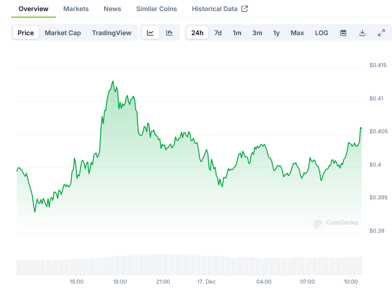
Task: Download the chart data
Action: pos(362,33)
